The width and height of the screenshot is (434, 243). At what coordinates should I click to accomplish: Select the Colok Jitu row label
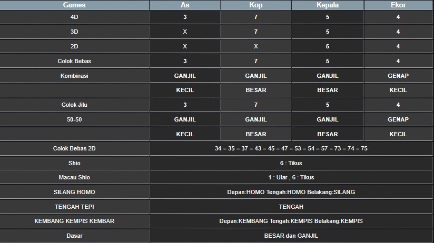tap(74, 105)
